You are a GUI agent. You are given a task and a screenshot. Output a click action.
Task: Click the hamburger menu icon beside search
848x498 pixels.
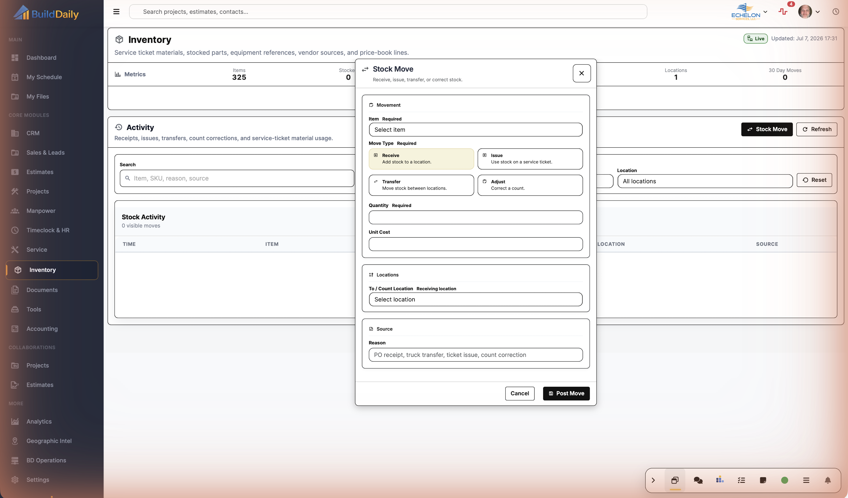[x=116, y=12]
